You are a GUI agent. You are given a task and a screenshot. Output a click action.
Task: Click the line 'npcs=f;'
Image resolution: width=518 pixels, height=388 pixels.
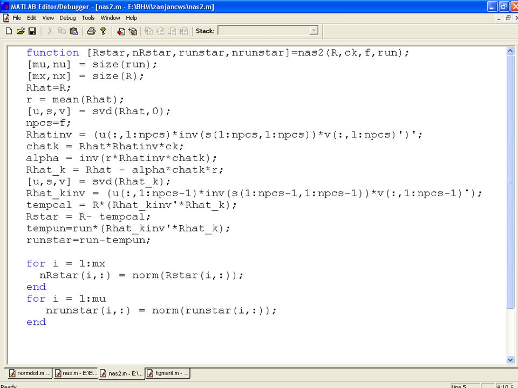[49, 123]
